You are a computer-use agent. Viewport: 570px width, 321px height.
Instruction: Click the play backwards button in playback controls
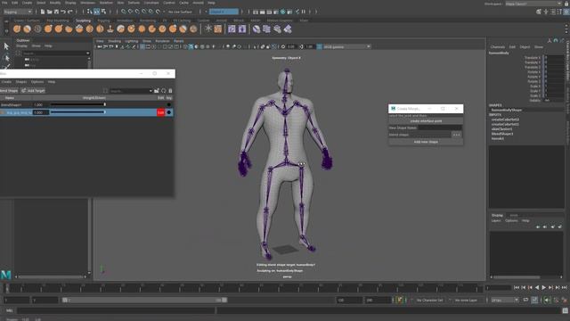coord(537,287)
